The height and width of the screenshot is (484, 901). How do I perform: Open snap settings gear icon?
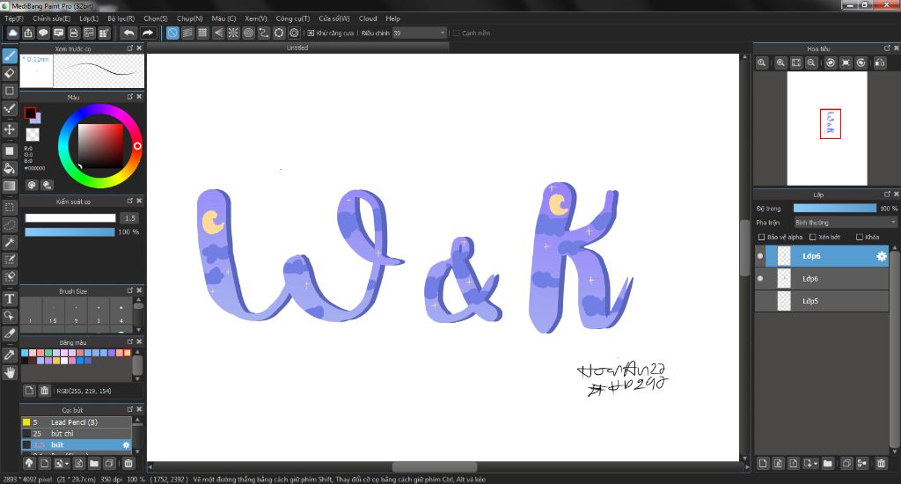[294, 33]
